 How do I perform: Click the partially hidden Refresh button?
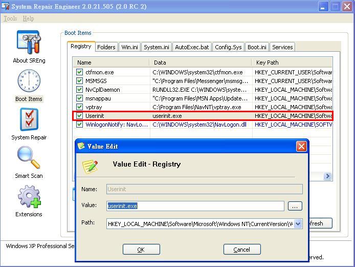click(x=320, y=223)
